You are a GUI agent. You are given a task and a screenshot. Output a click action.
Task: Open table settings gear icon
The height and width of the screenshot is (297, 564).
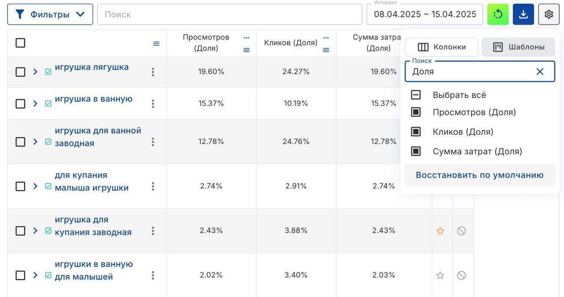[x=549, y=15]
